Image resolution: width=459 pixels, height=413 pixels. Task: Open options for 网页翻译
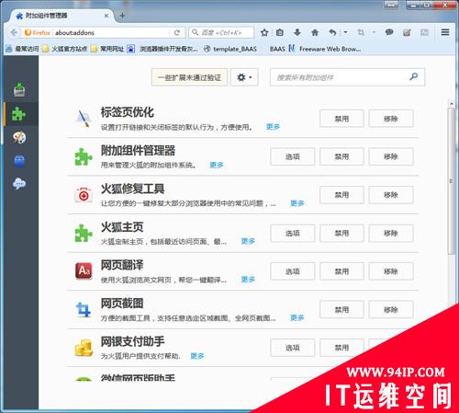click(293, 271)
